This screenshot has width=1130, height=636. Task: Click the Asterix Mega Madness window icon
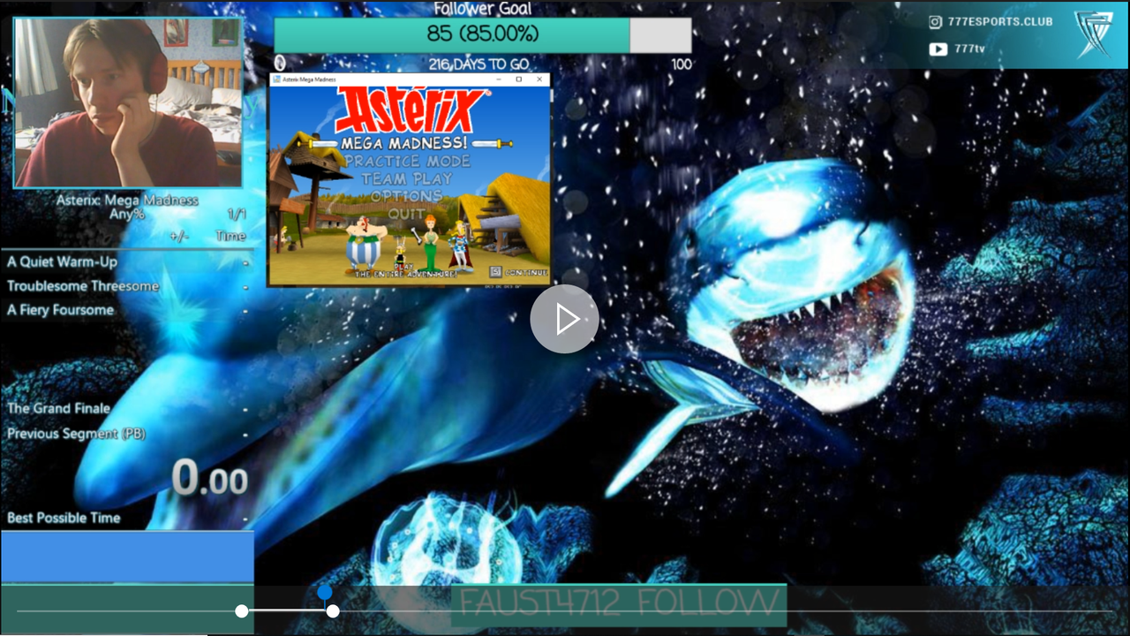pos(276,79)
